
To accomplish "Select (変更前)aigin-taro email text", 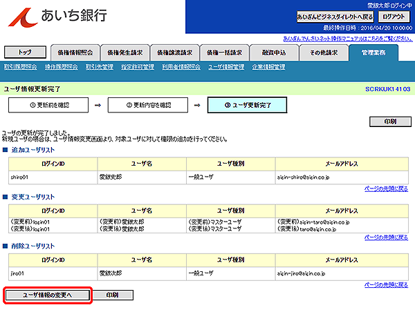I will 313,222.
